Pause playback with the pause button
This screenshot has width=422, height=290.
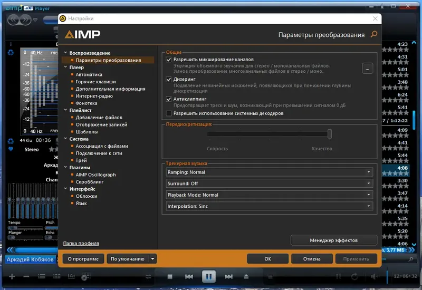(209, 276)
